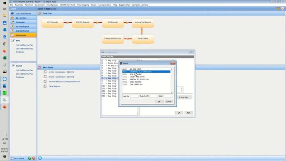Select the Government sidebar section
Screen dimensions: 286x161
(x=23, y=35)
